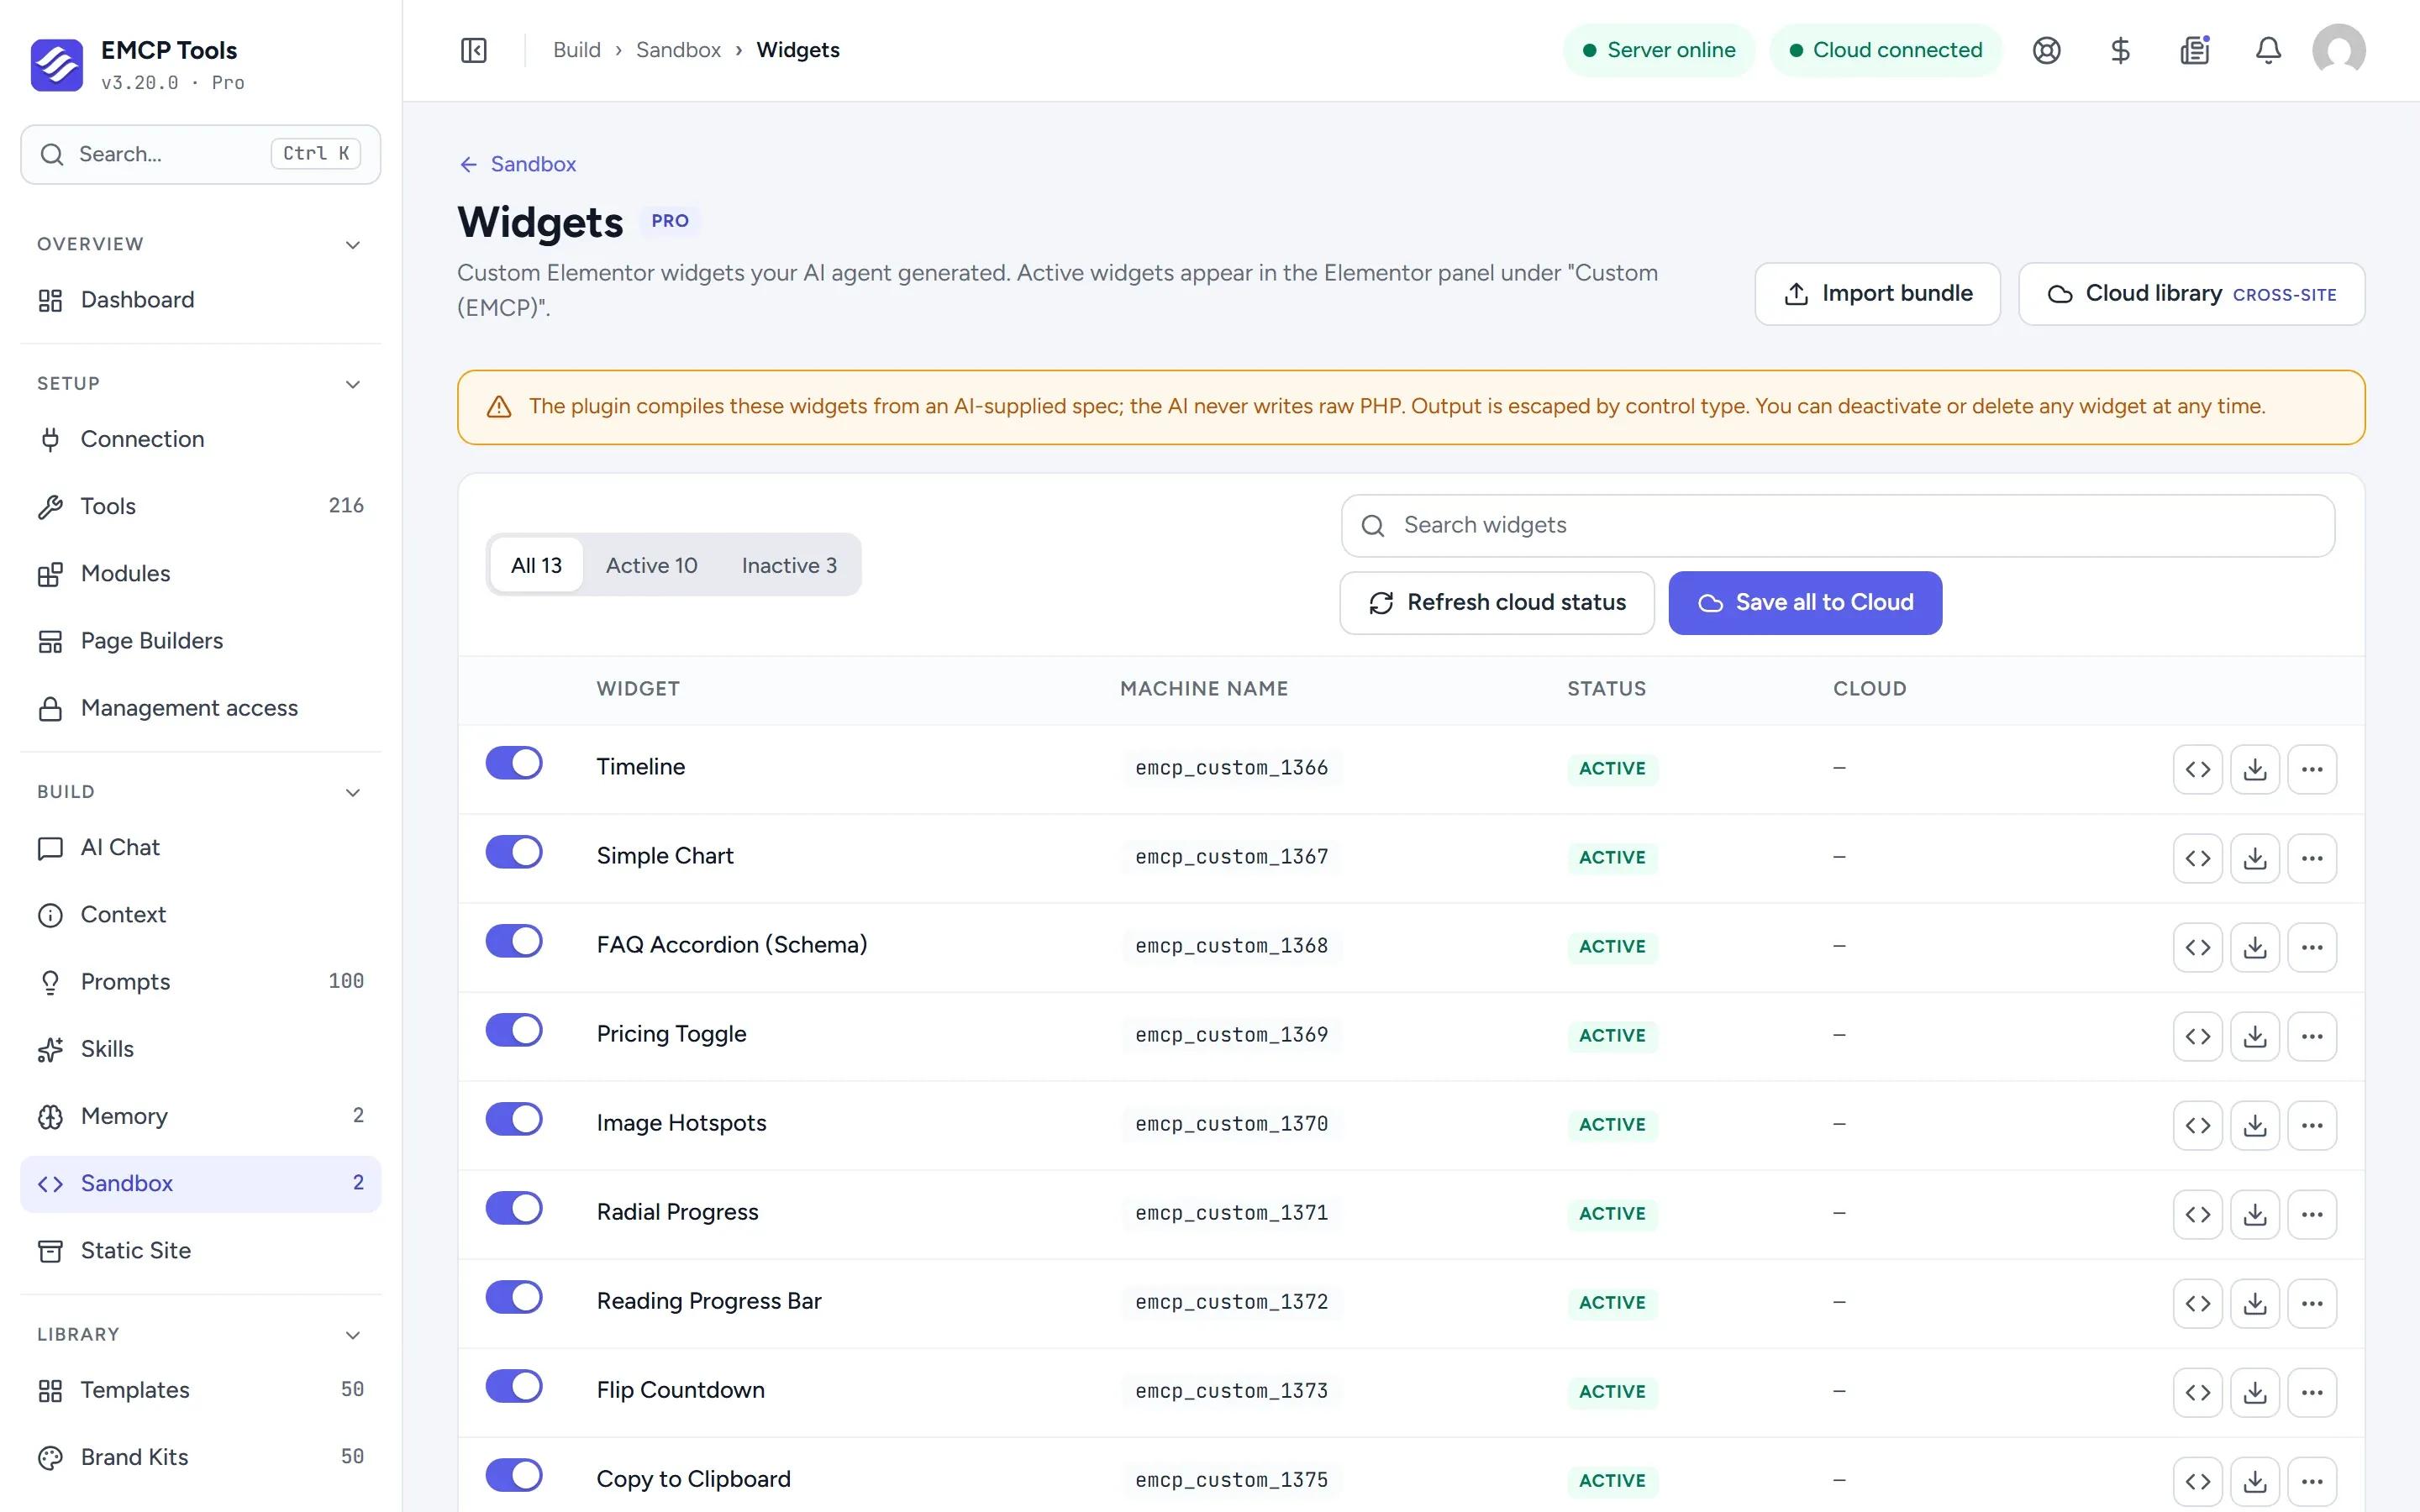
Task: Collapse the Overview sidebar section
Action: pyautogui.click(x=352, y=245)
